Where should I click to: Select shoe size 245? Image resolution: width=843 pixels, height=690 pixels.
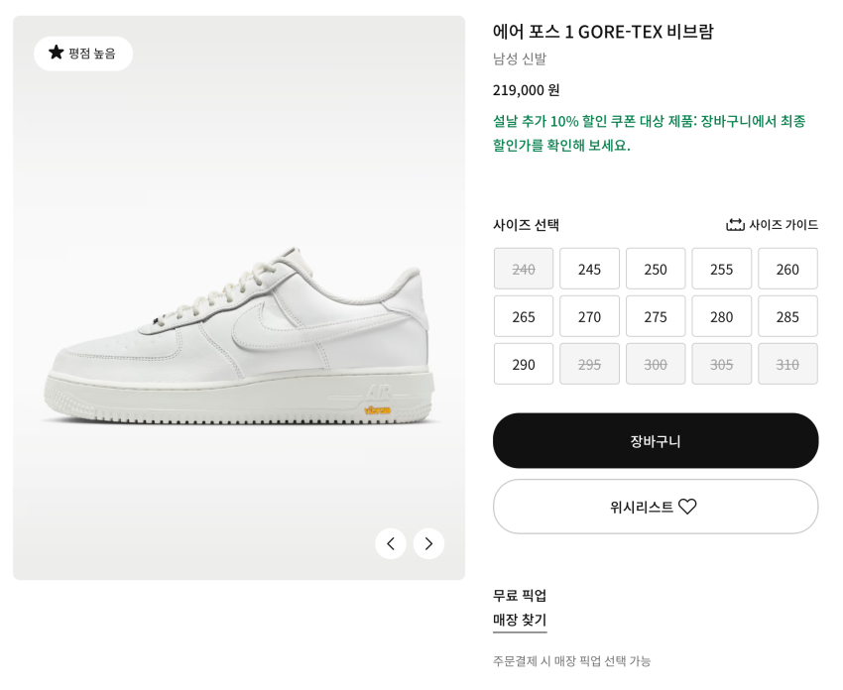click(x=589, y=269)
